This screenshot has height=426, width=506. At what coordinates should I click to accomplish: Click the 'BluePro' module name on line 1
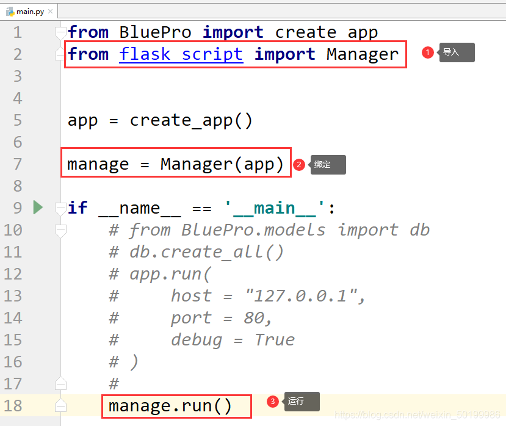[x=155, y=32]
